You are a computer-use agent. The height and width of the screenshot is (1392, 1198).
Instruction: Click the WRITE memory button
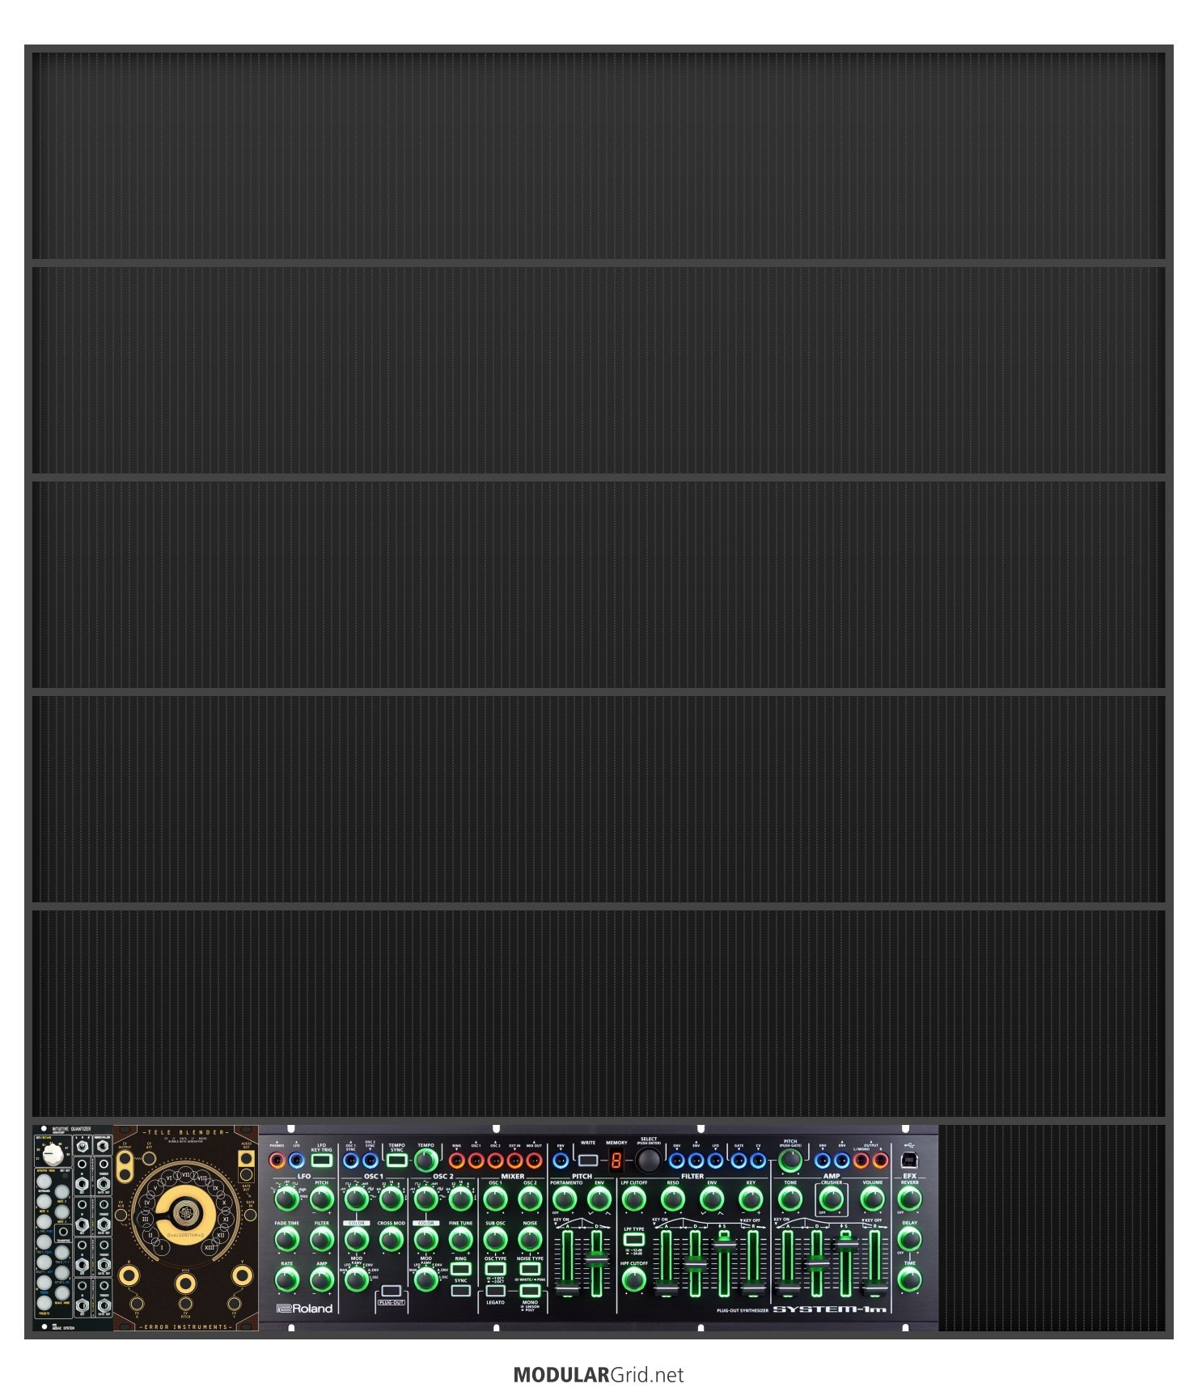[x=588, y=1160]
